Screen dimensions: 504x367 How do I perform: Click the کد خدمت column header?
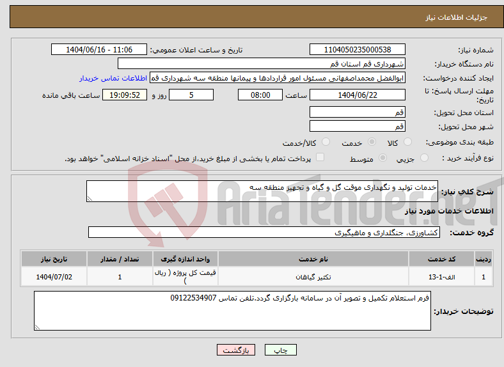click(x=442, y=259)
